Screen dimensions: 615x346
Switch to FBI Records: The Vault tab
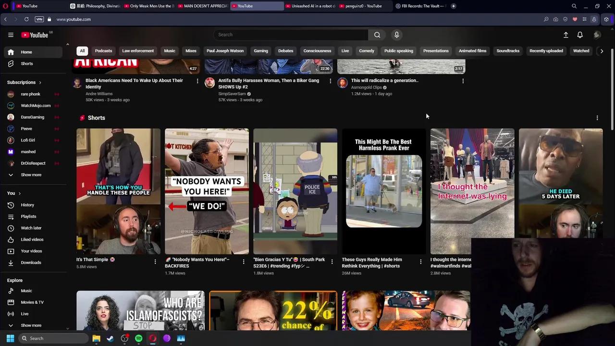[421, 6]
